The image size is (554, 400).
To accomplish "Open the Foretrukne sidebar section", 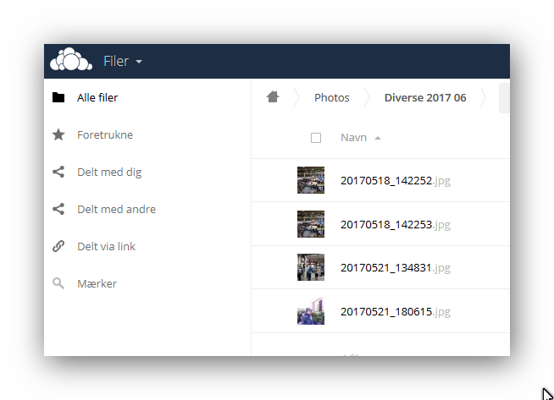I will click(x=105, y=134).
